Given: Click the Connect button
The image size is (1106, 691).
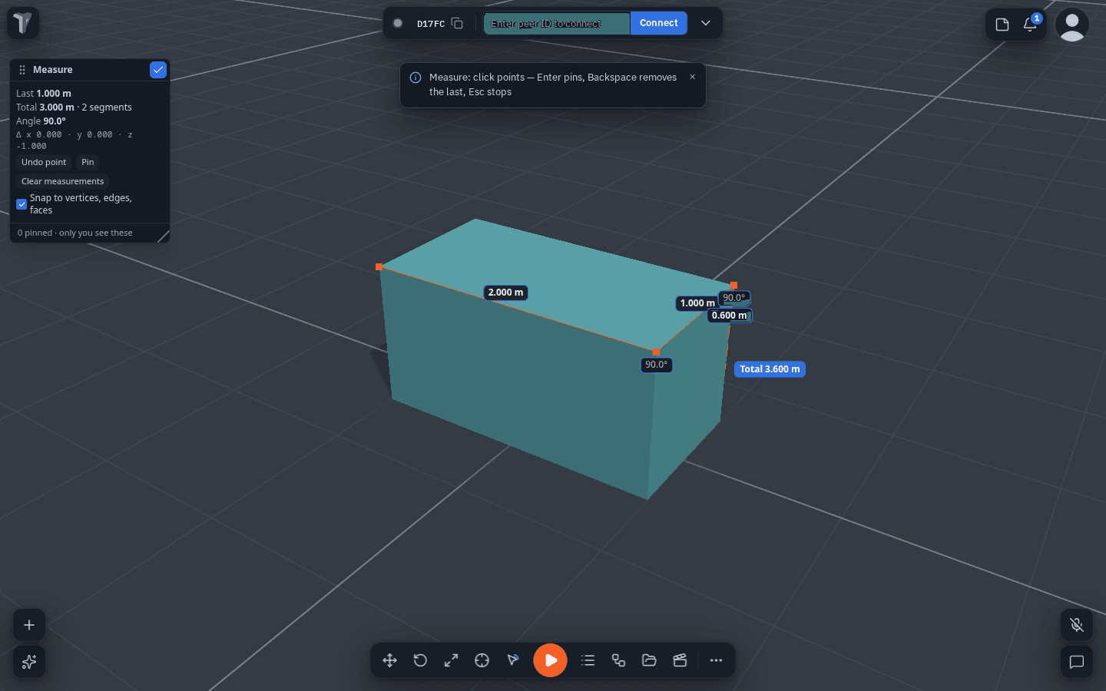Looking at the screenshot, I should 658,23.
